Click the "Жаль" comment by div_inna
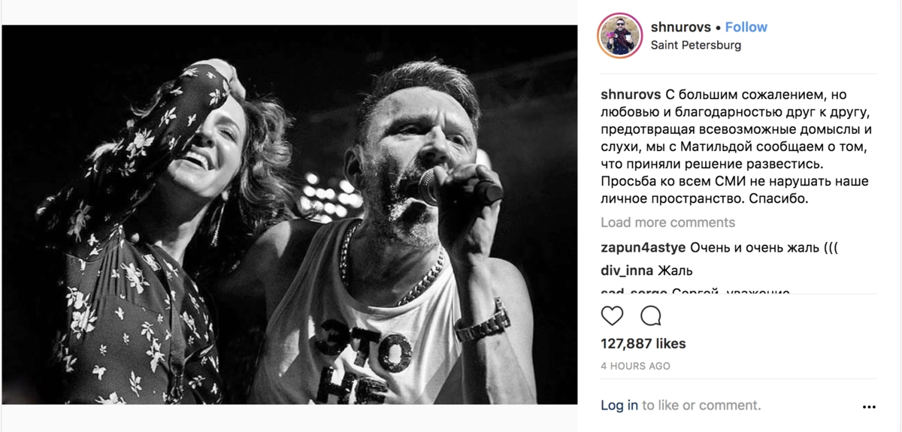The image size is (902, 432). pyautogui.click(x=675, y=270)
